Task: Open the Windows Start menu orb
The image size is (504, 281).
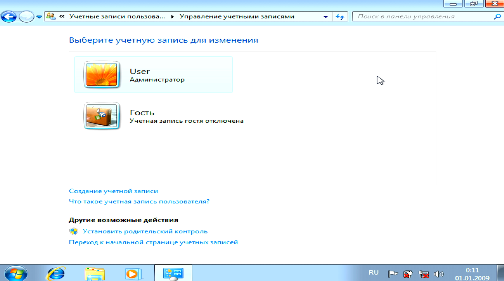Action: click(16, 273)
